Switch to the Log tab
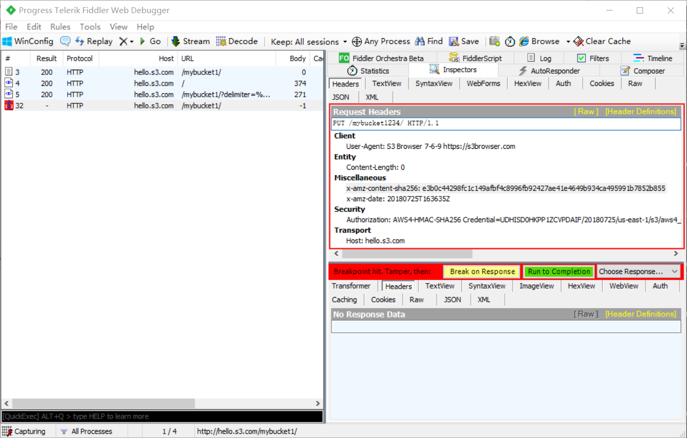The height and width of the screenshot is (438, 687). point(539,58)
